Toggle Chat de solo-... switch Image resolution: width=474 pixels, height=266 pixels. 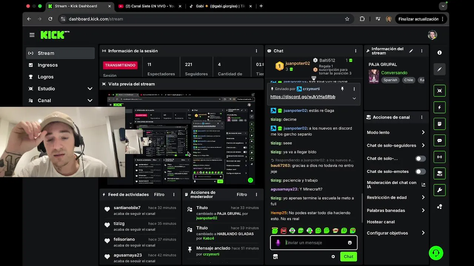[x=420, y=158]
